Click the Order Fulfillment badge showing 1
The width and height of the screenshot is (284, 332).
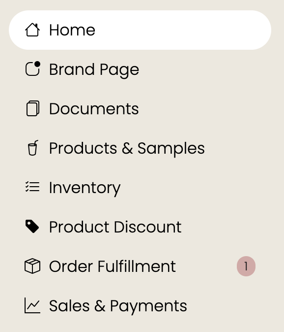point(246,266)
